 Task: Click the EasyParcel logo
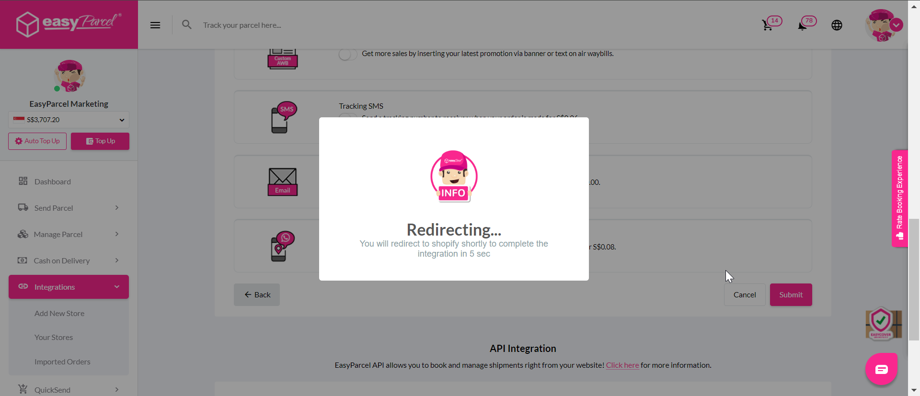(69, 23)
